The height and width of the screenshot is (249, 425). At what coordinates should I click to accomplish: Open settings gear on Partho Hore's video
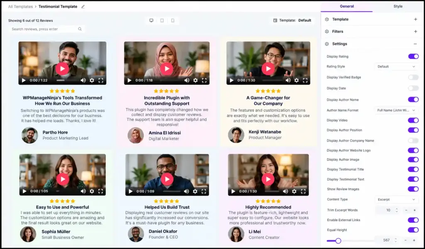point(92,80)
